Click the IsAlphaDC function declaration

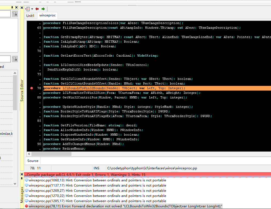pyautogui.click(x=80, y=46)
